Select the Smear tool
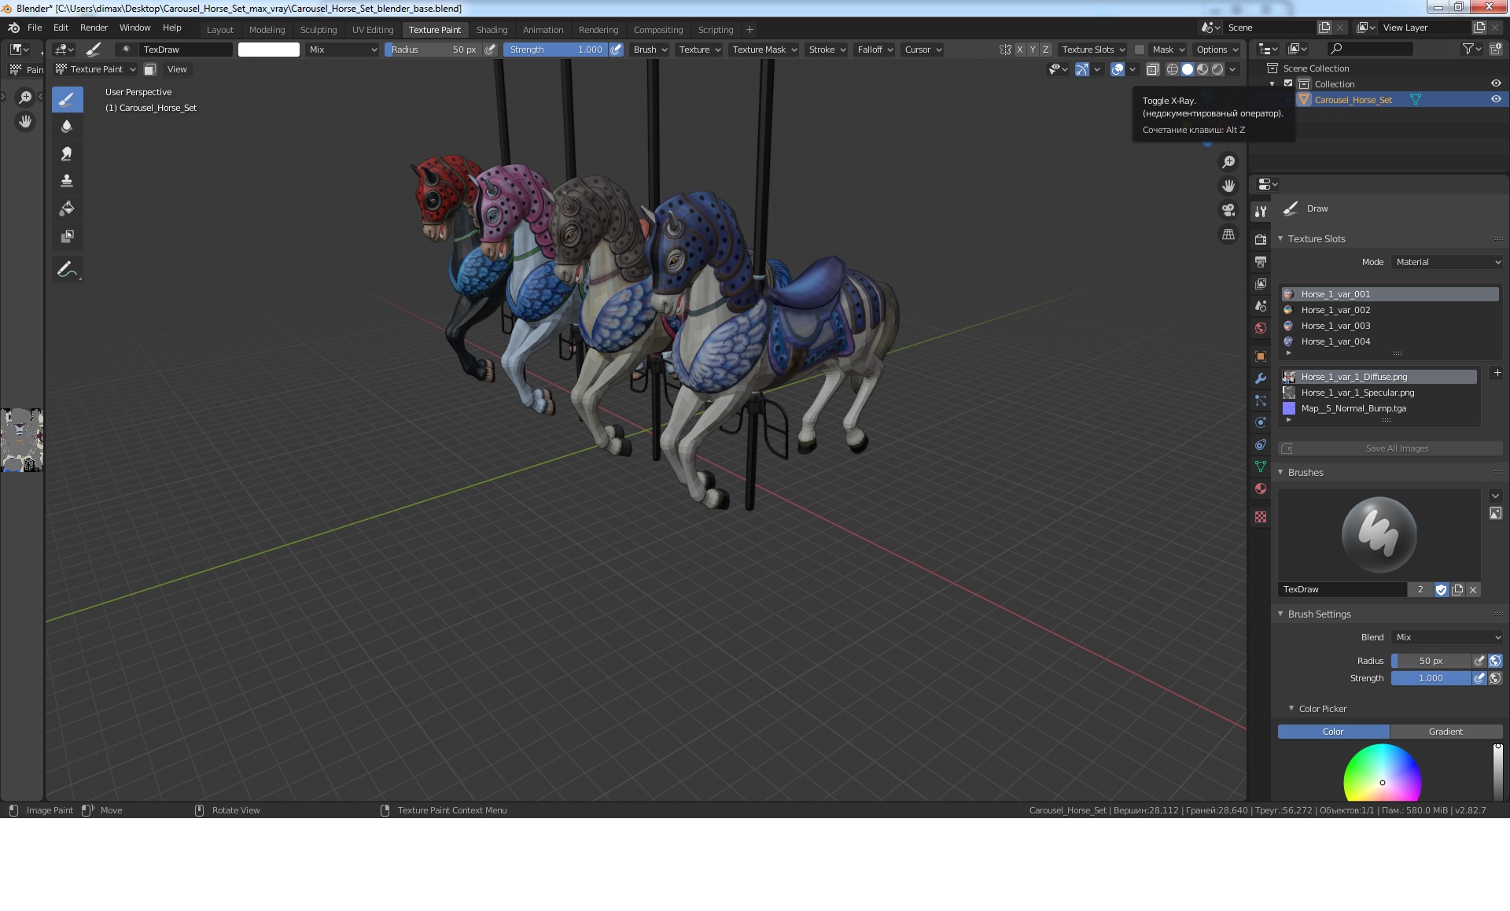The height and width of the screenshot is (911, 1510). [x=68, y=153]
